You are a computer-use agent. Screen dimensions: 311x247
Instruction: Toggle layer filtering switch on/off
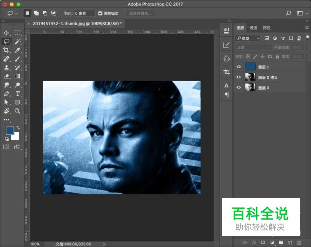coord(307,38)
